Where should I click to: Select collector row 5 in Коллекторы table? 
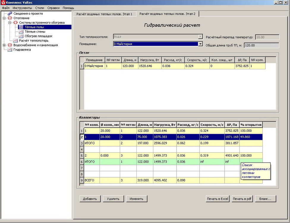coord(82,156)
